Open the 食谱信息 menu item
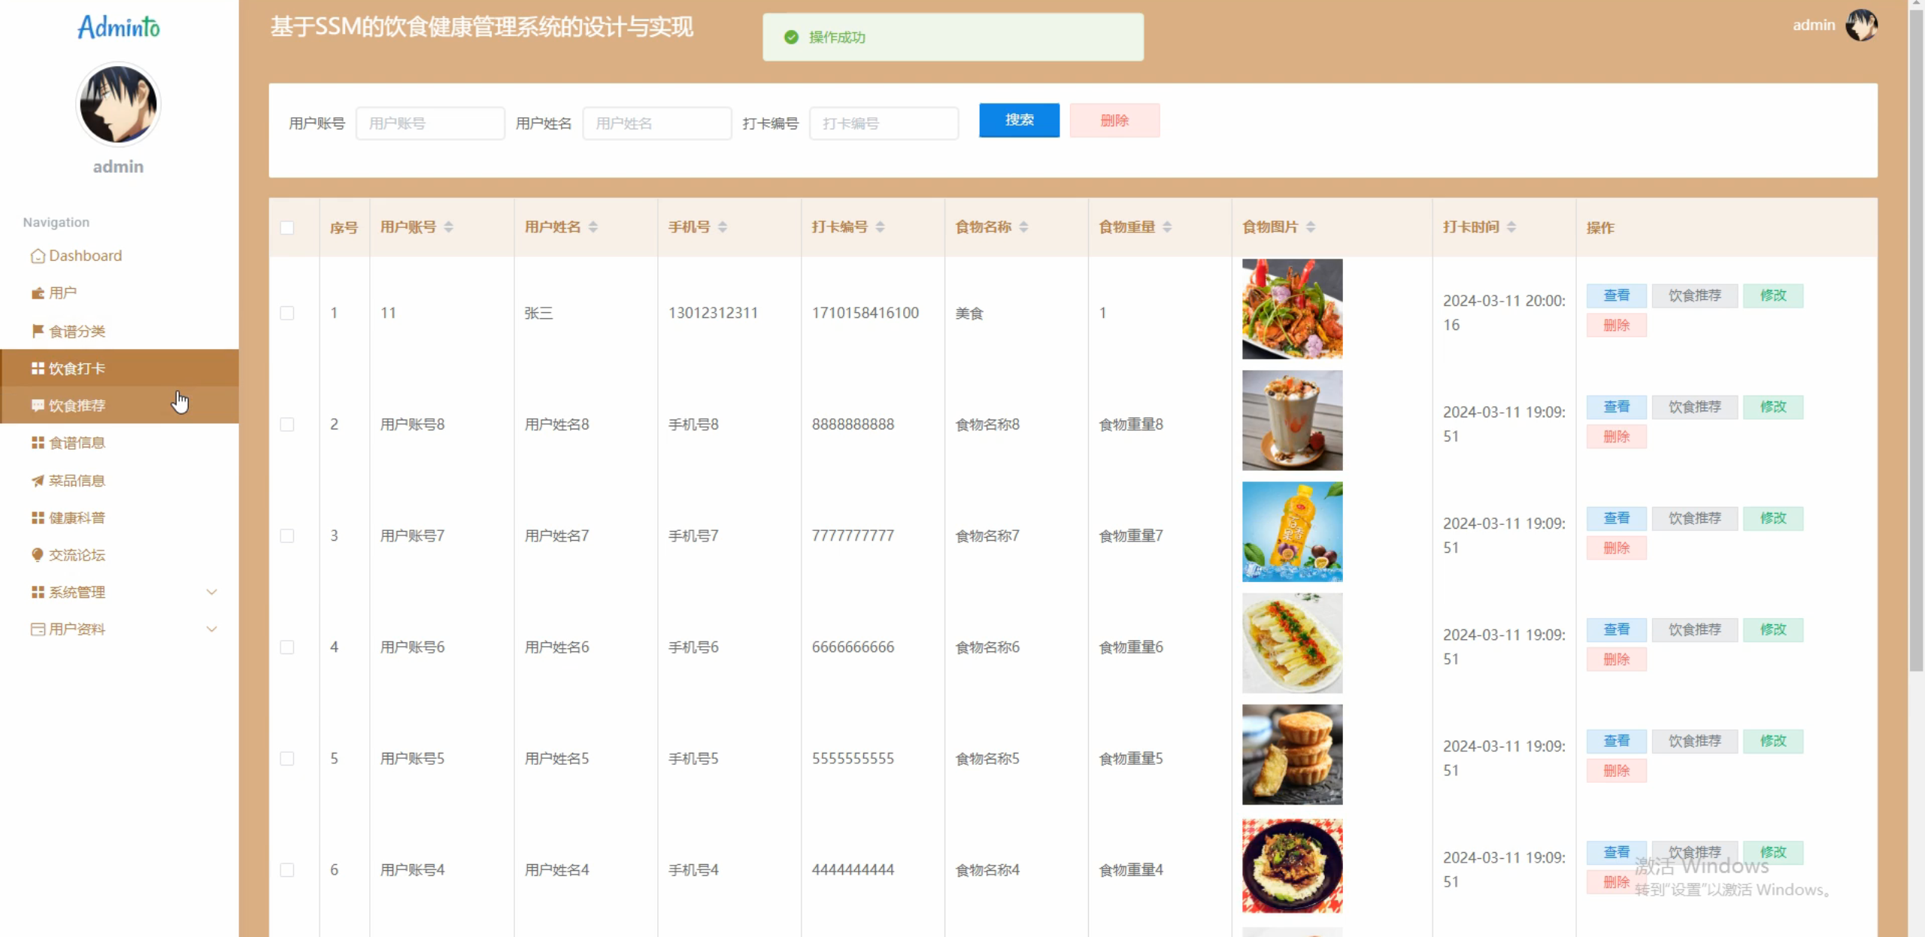1925x937 pixels. pos(77,443)
